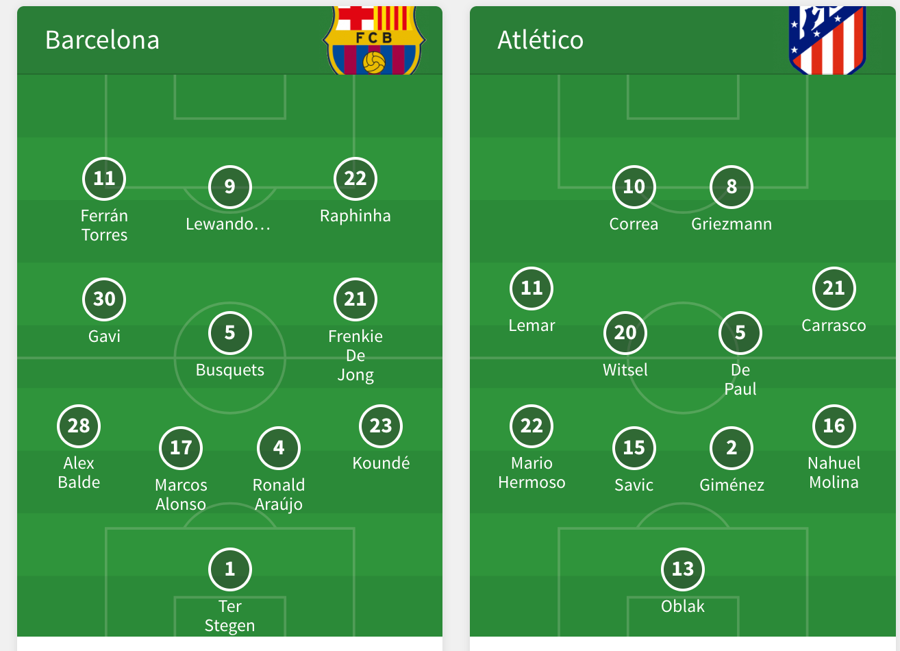Click the Mario Hermoso name label

point(532,473)
